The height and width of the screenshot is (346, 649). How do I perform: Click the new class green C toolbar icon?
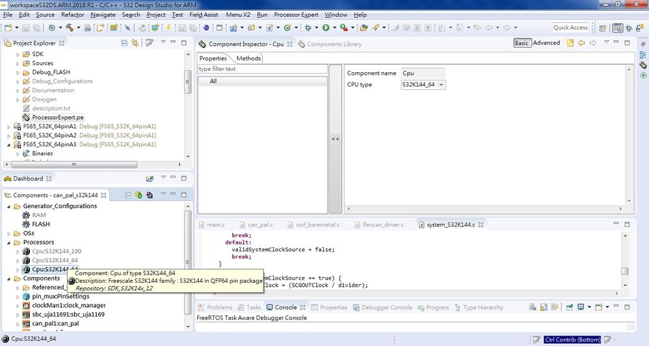point(287,28)
